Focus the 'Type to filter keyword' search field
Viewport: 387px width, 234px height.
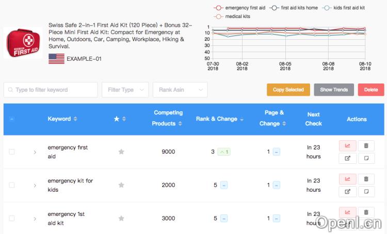tap(51, 90)
